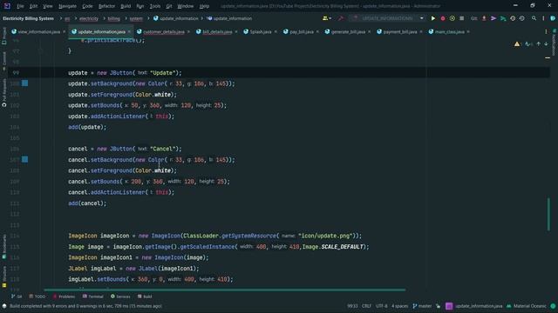Open the Bookmarks sidebar tool window
This screenshot has height=313, width=558.
(3, 246)
